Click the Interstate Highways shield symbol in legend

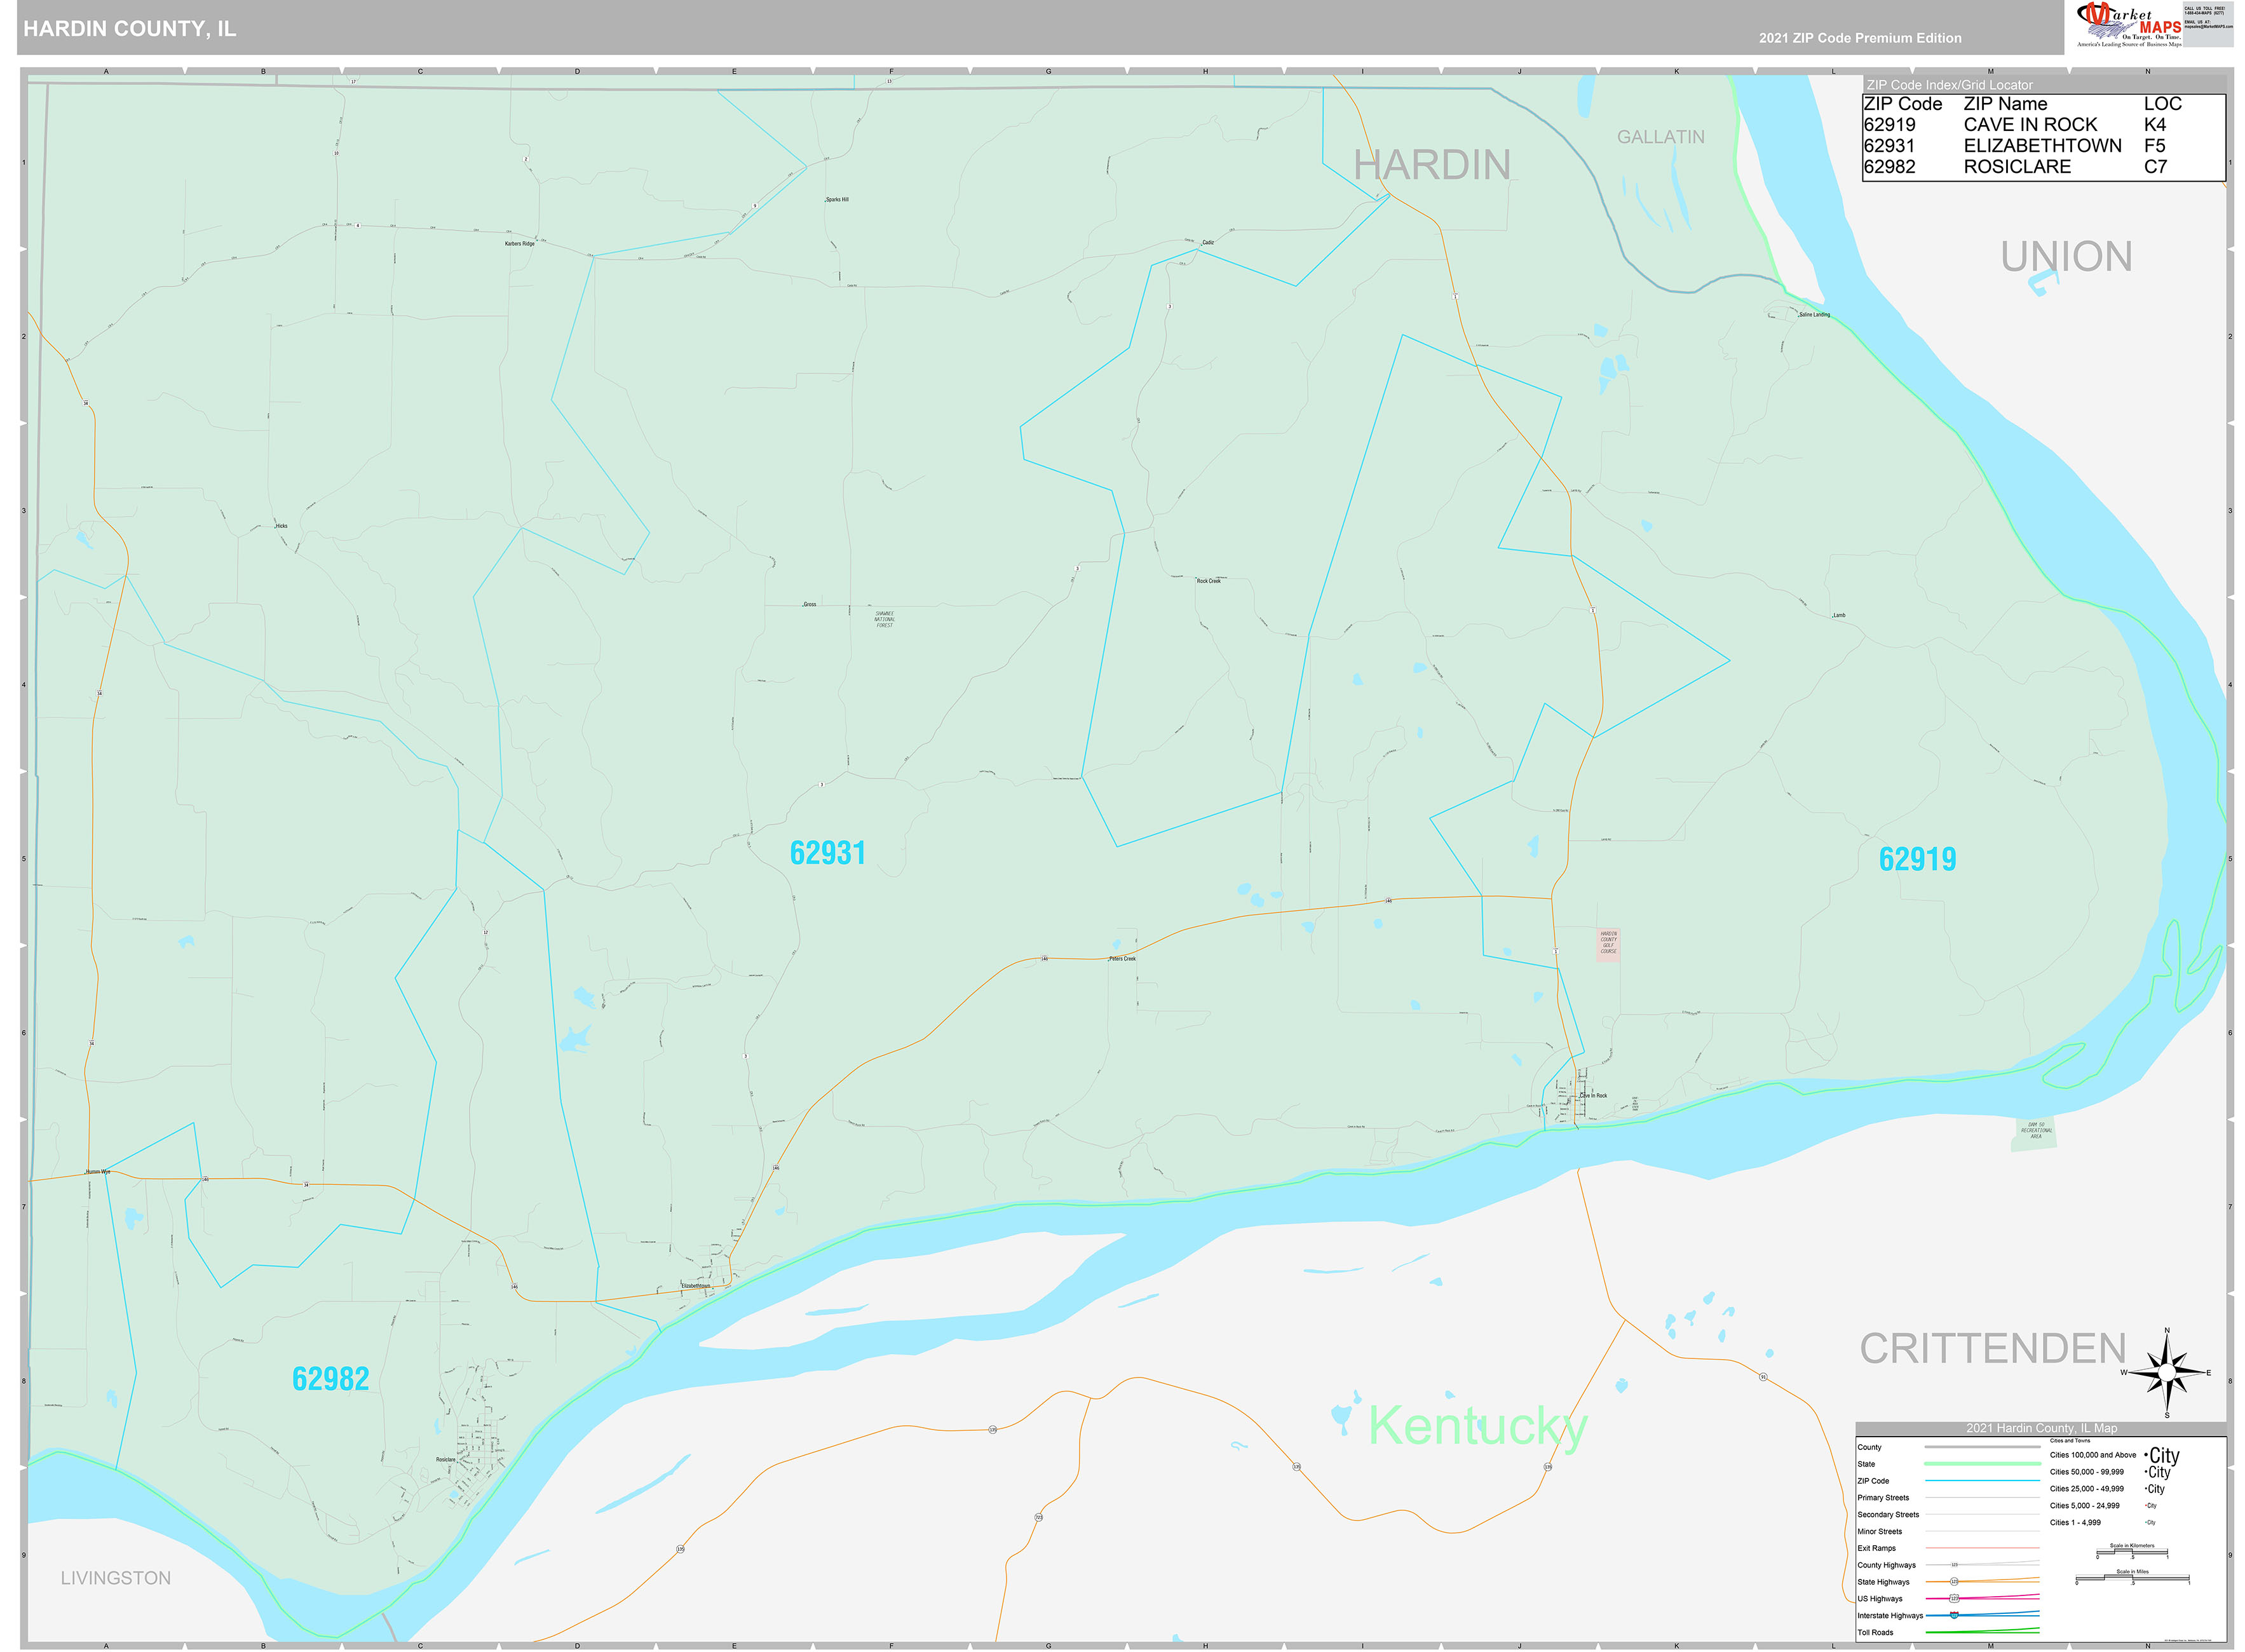1953,1615
